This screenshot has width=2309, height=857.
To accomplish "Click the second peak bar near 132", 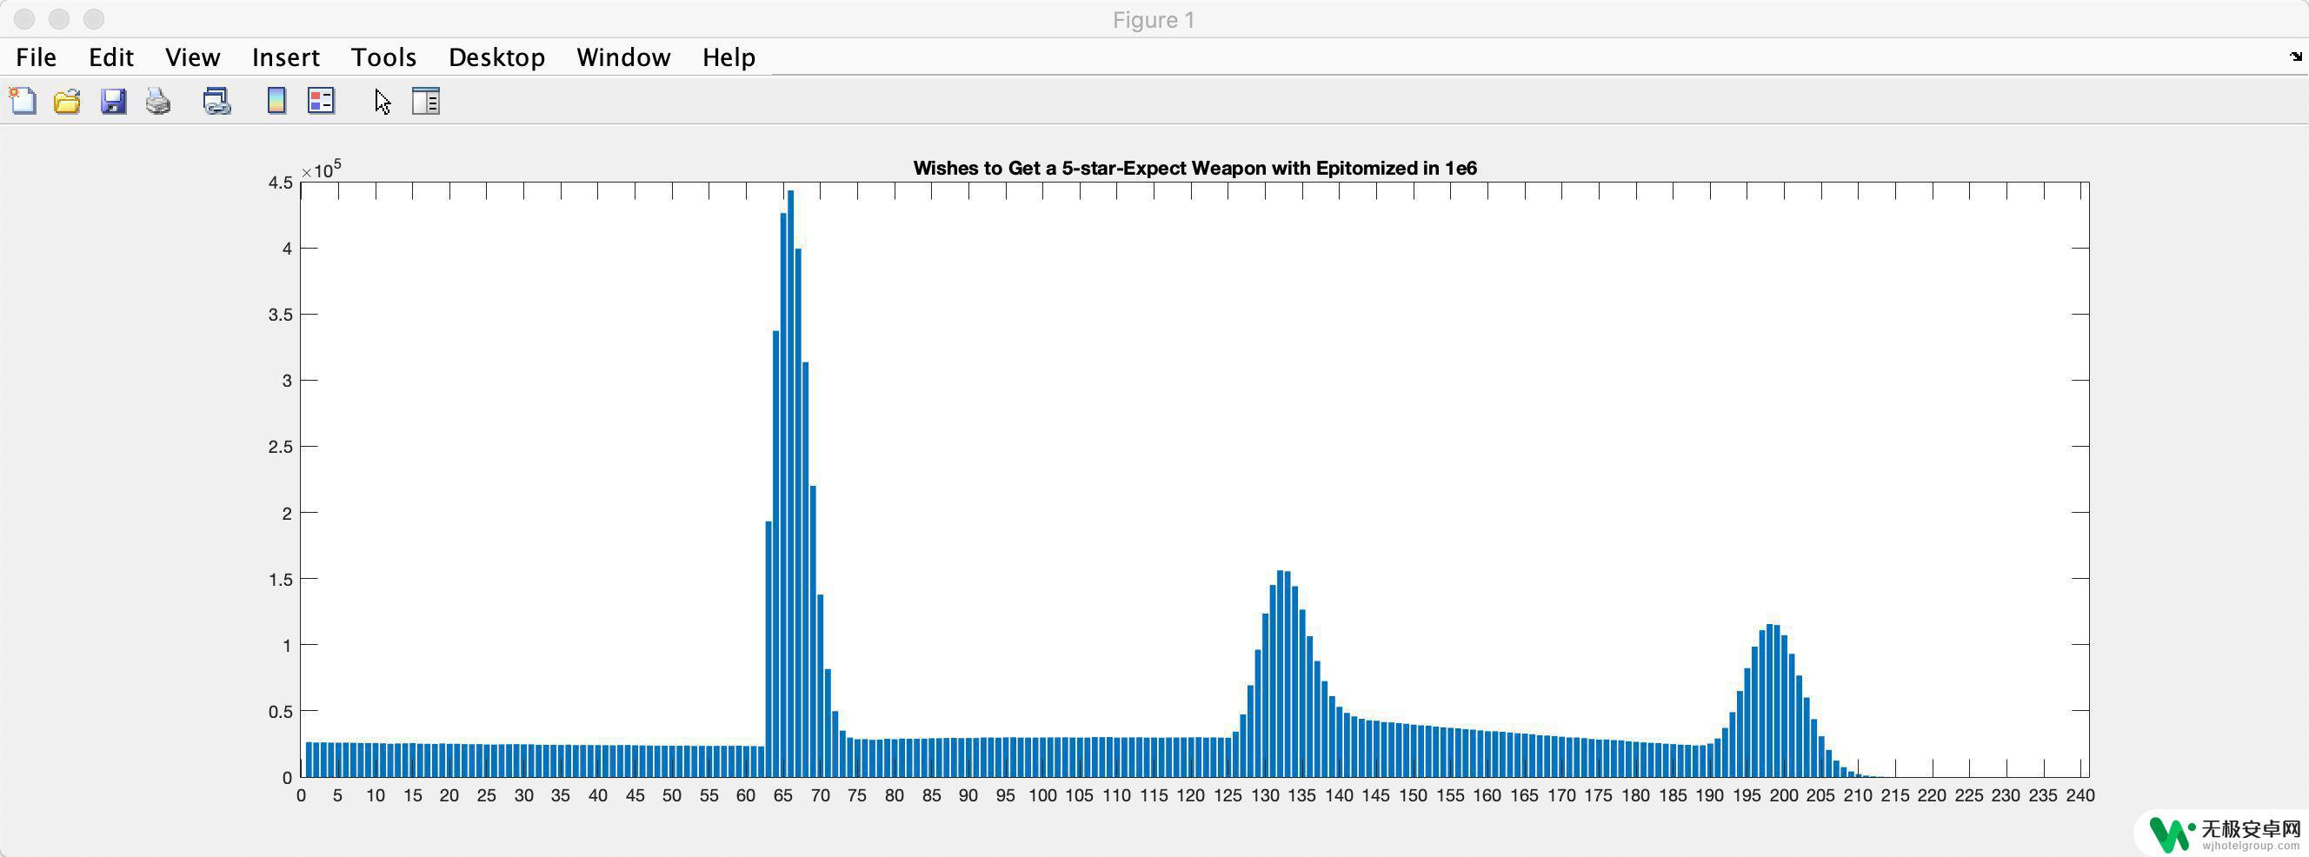I will tap(1280, 674).
